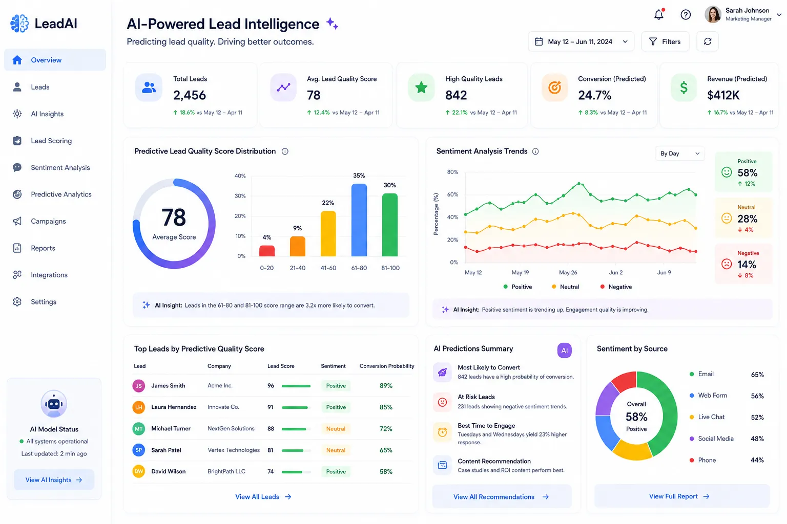787x524 pixels.
Task: Click the Reports document icon
Action: tap(17, 248)
